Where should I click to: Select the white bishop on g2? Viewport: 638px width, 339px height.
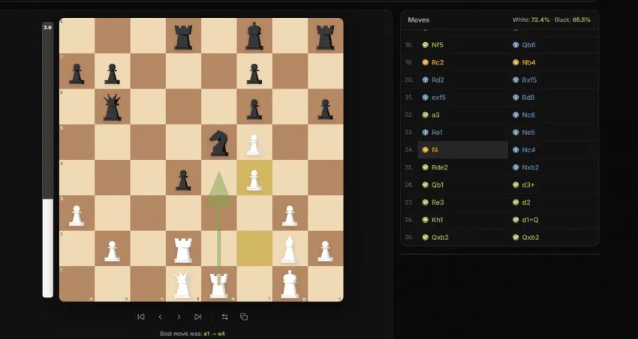point(290,249)
